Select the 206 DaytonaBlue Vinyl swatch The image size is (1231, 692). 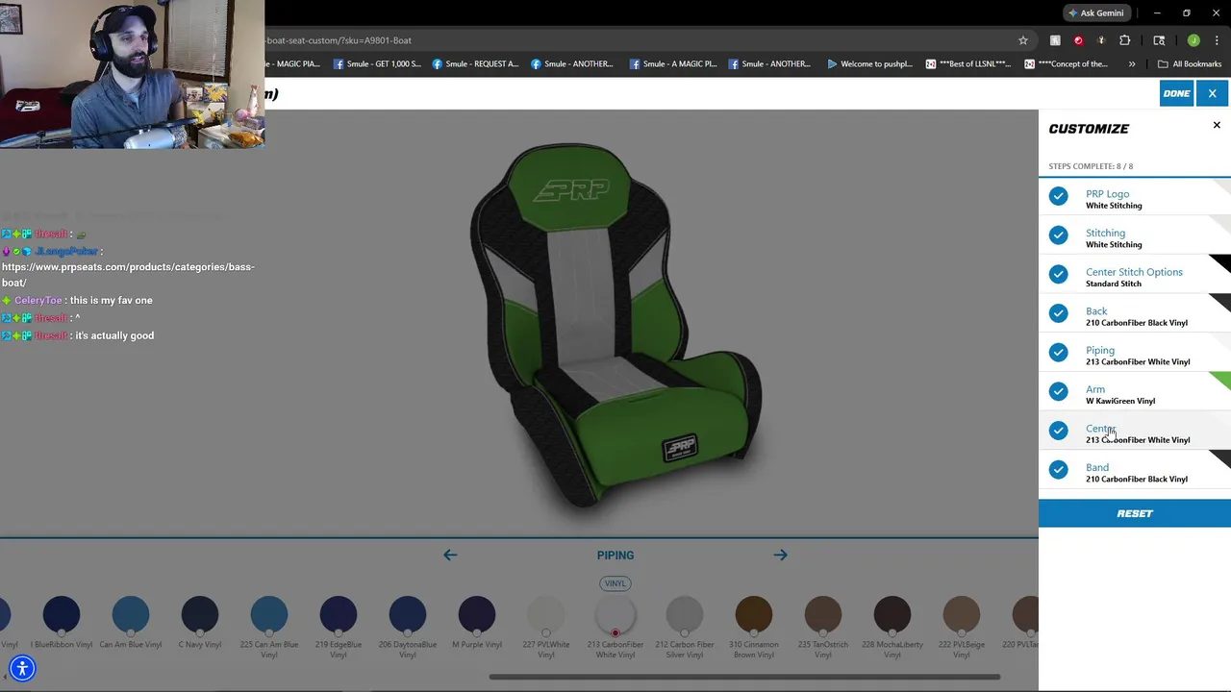408,616
